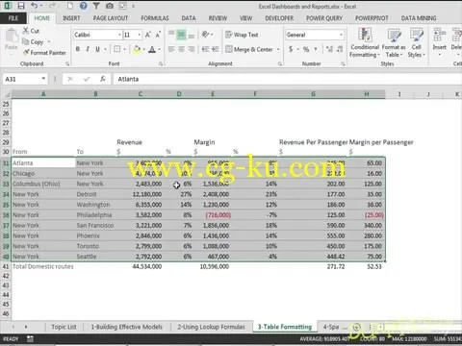The image size is (462, 346).
Task: Click the Wrap Text button
Action: [x=243, y=35]
